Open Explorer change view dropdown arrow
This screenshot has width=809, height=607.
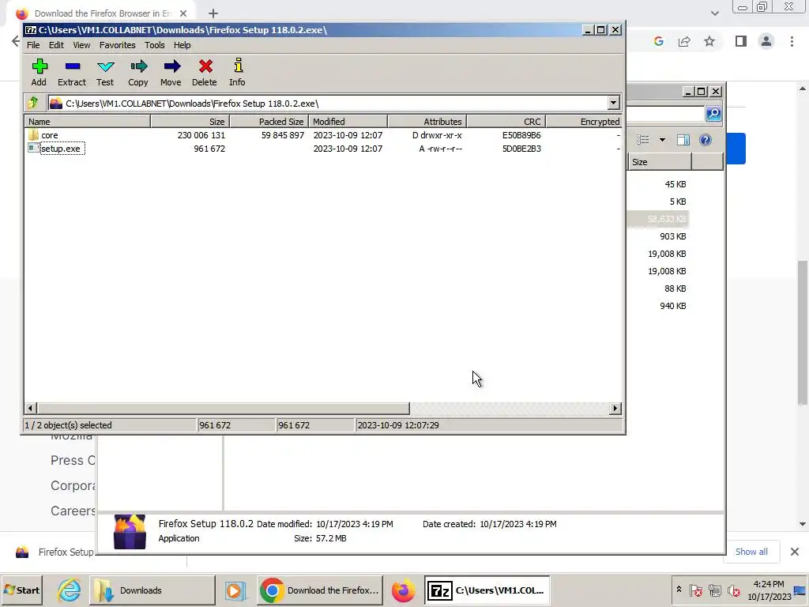pyautogui.click(x=662, y=139)
